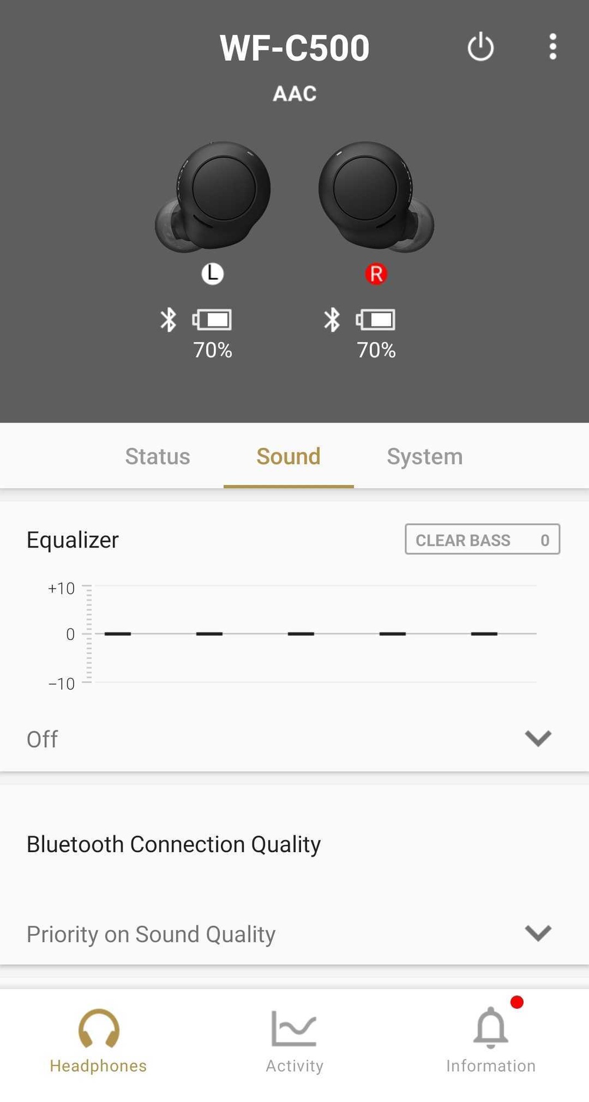589x1102 pixels.
Task: Tap the left earbud image
Action: pyautogui.click(x=213, y=196)
